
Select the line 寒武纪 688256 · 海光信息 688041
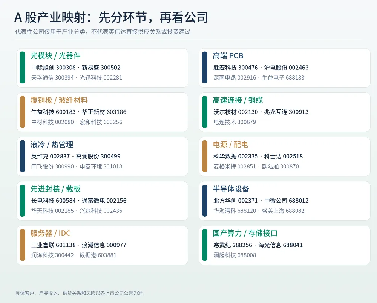258,245
